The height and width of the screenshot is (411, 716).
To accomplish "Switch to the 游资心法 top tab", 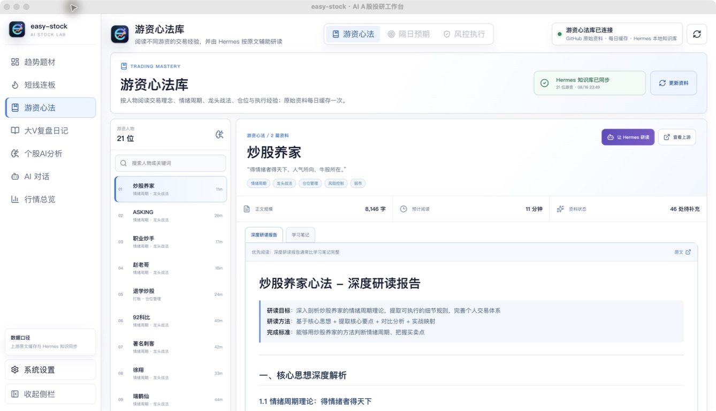I will click(353, 34).
